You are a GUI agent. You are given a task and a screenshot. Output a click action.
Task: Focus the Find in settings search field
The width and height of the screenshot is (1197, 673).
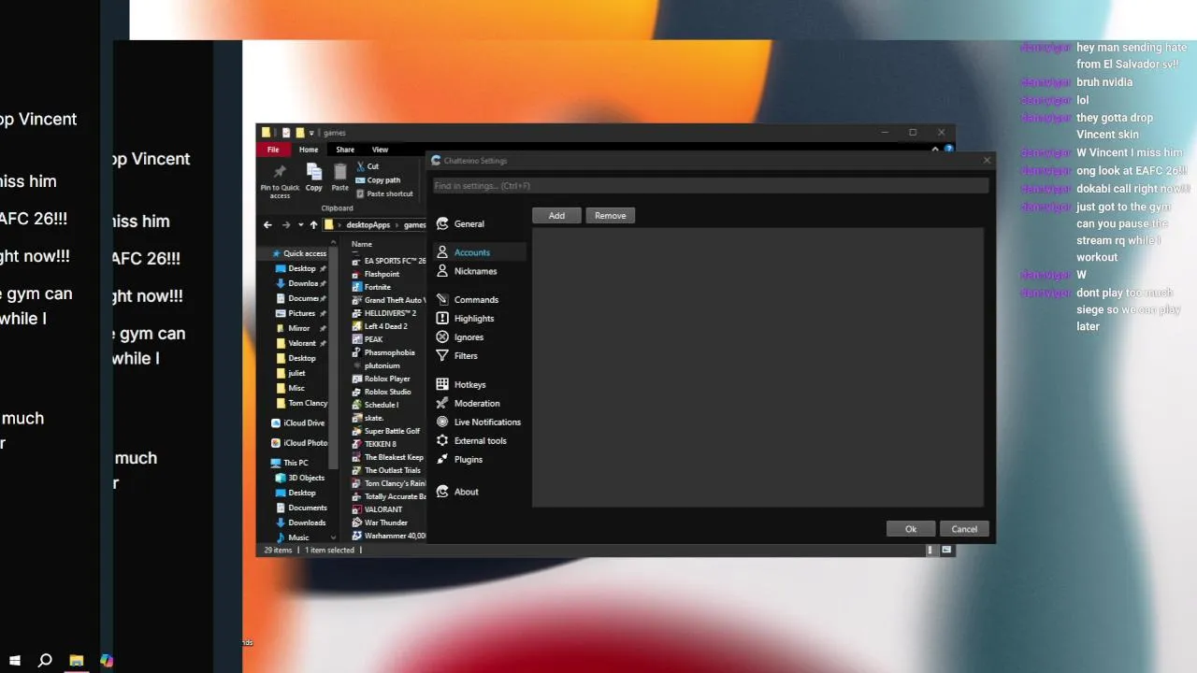click(711, 186)
